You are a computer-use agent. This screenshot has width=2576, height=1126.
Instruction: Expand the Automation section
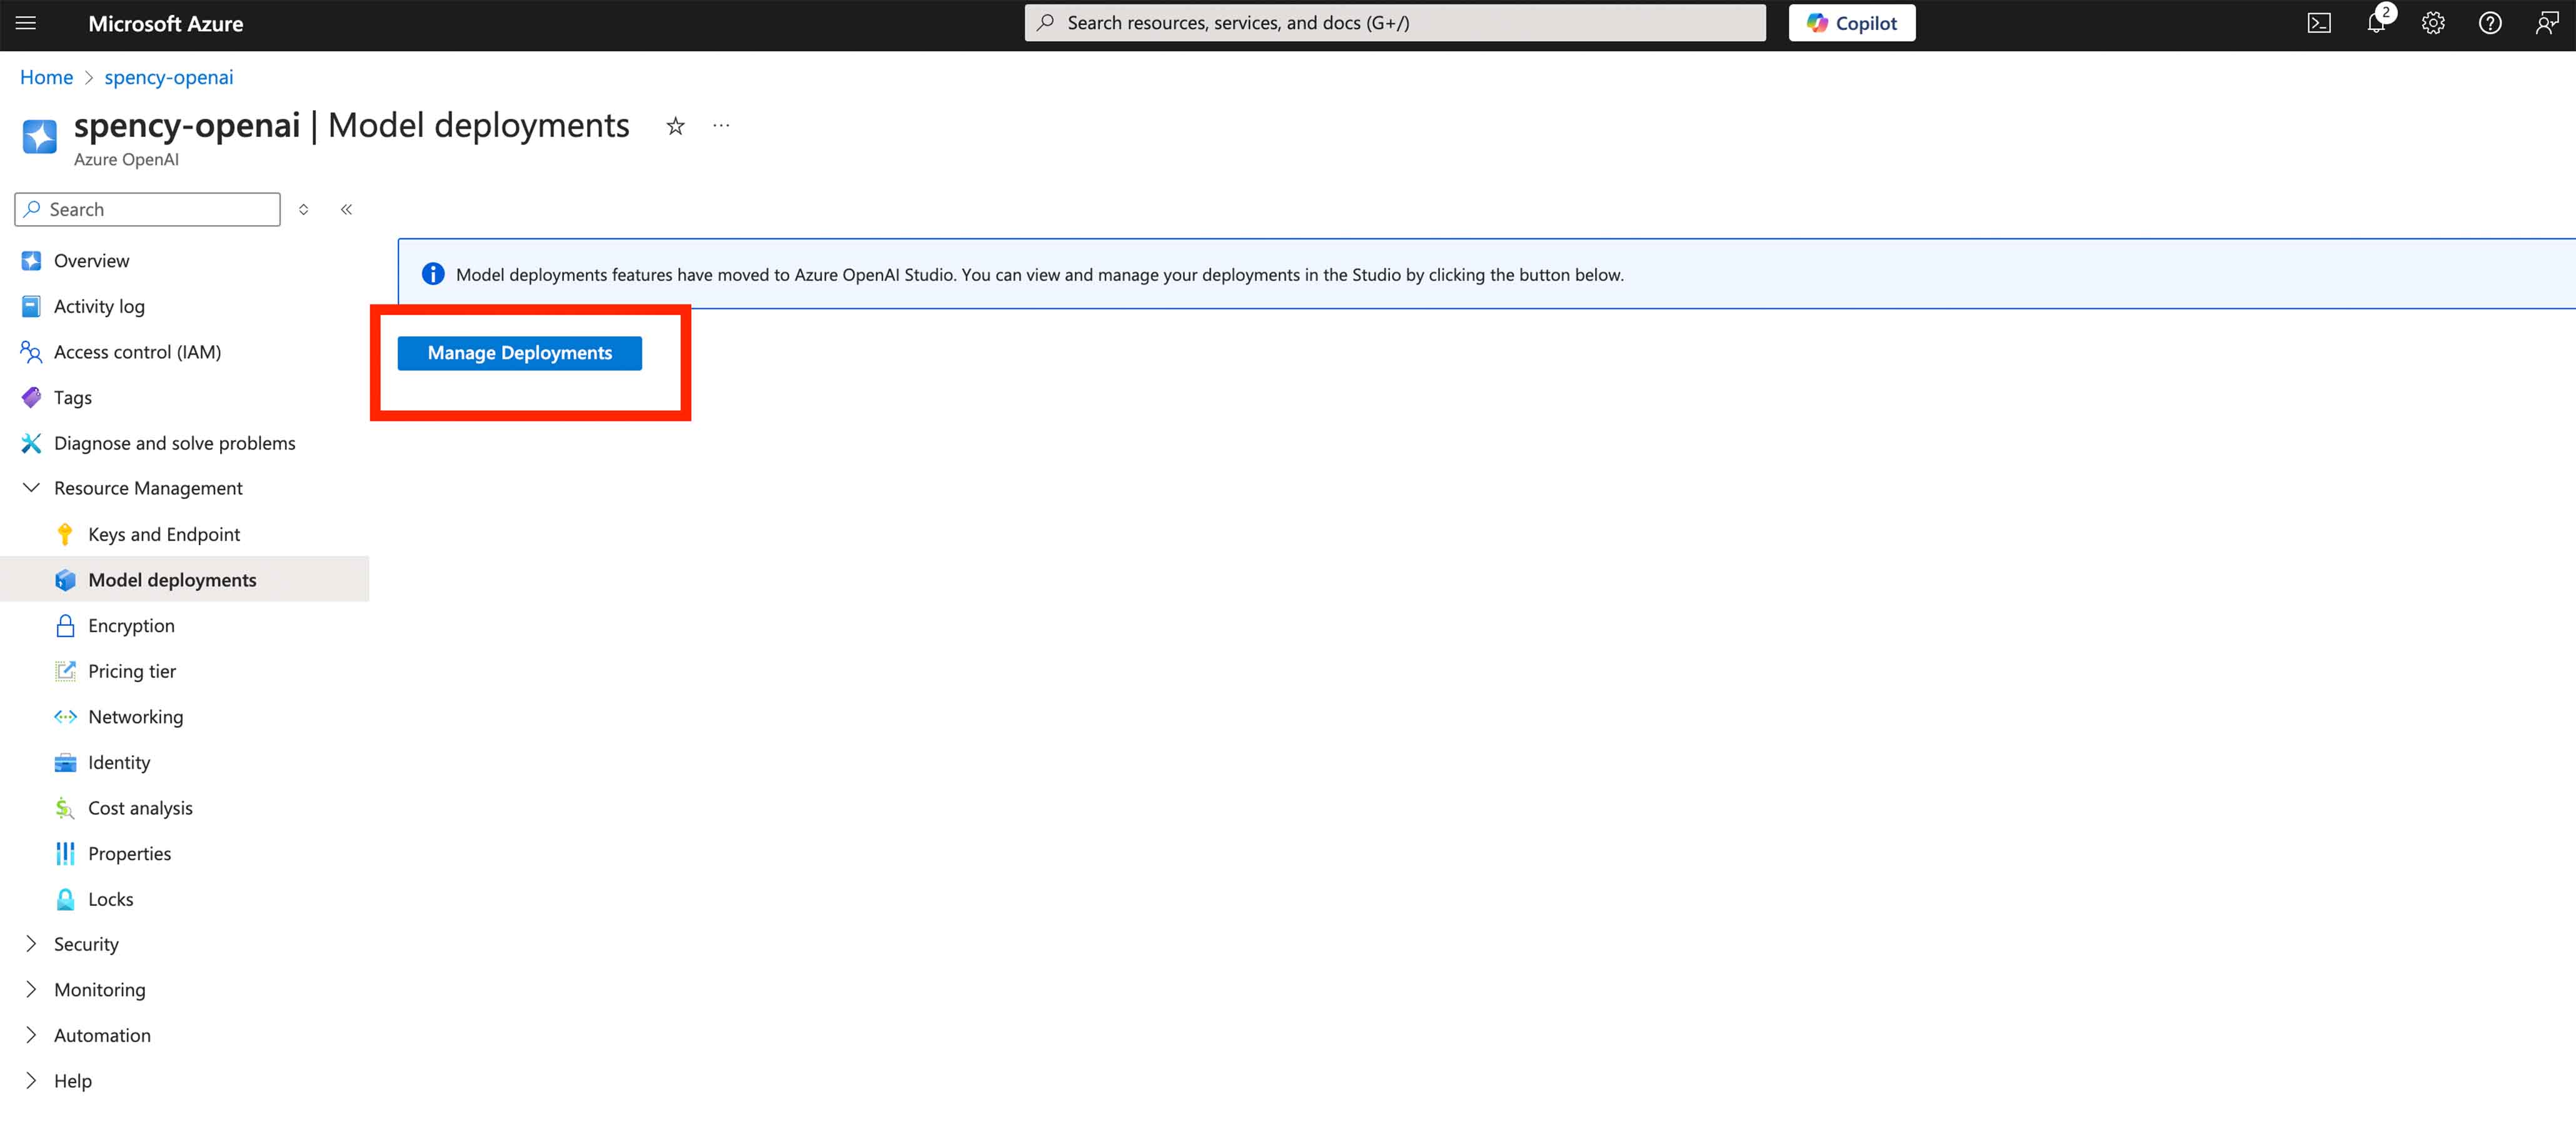click(31, 1035)
